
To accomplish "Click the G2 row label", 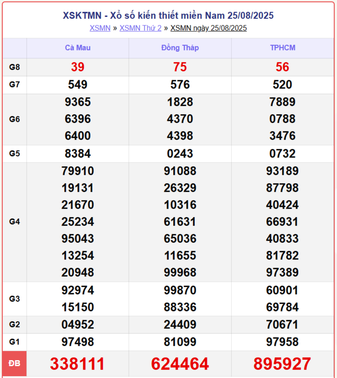I will (x=15, y=325).
